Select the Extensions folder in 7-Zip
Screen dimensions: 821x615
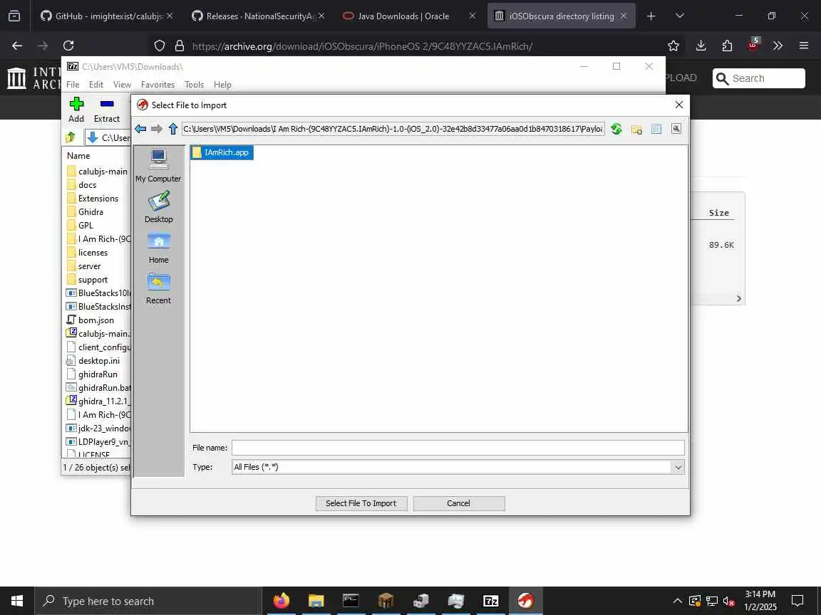pos(93,199)
